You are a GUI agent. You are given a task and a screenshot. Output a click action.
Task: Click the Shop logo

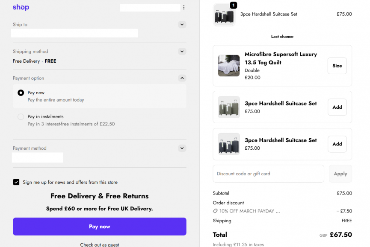pyautogui.click(x=21, y=7)
